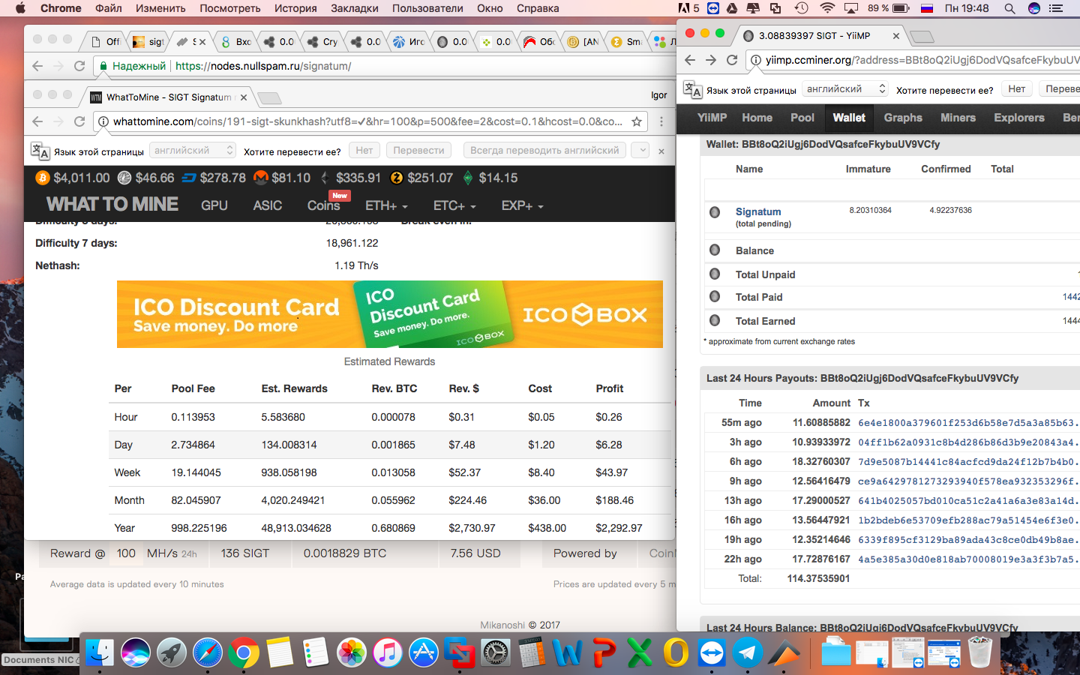Click Перевести in the WhatToMine translate bar
This screenshot has height=675, width=1080.
[x=419, y=151]
